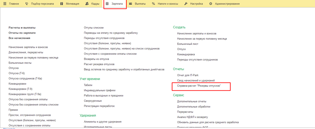The image size is (315, 129).
Task: Open Больничные листы journal
Action: pos(20,63)
